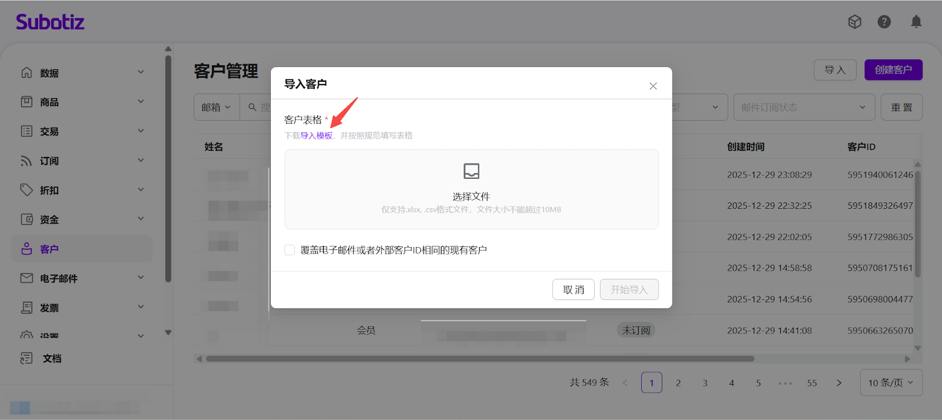
Task: Click the 数据 home icon in sidebar
Action: (26, 72)
